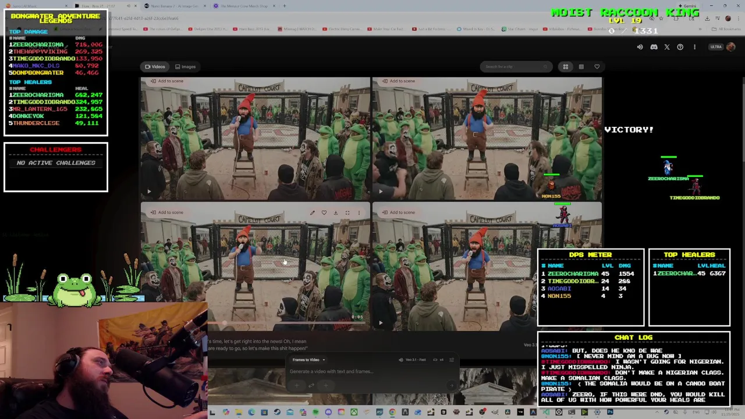
Task: Play the top-right gnome video
Action: pos(381,191)
